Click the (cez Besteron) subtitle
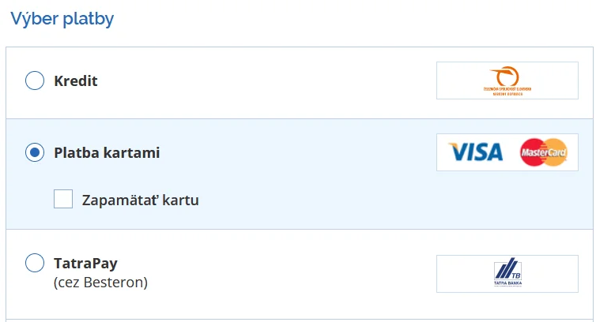 (100, 282)
